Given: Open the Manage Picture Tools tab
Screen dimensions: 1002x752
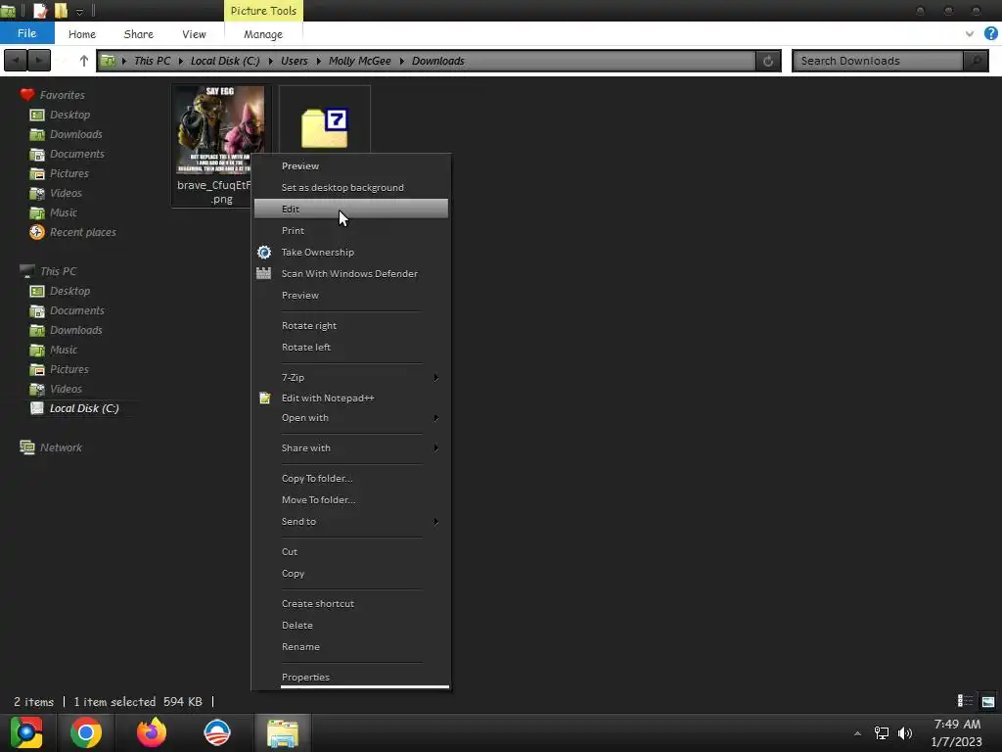Looking at the screenshot, I should (x=262, y=34).
